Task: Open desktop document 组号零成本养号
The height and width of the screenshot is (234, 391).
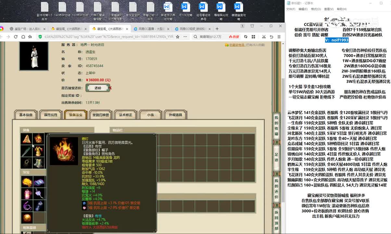Action: pyautogui.click(x=203, y=11)
